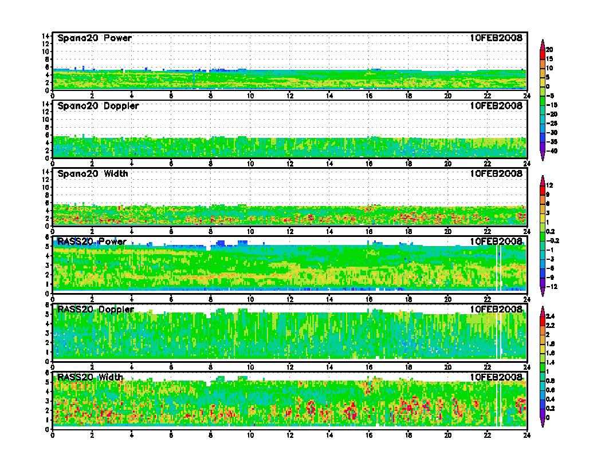Select blue swatch between 0.4 and 0.2 labels
Screen dimensions: 605x467
click(x=543, y=404)
